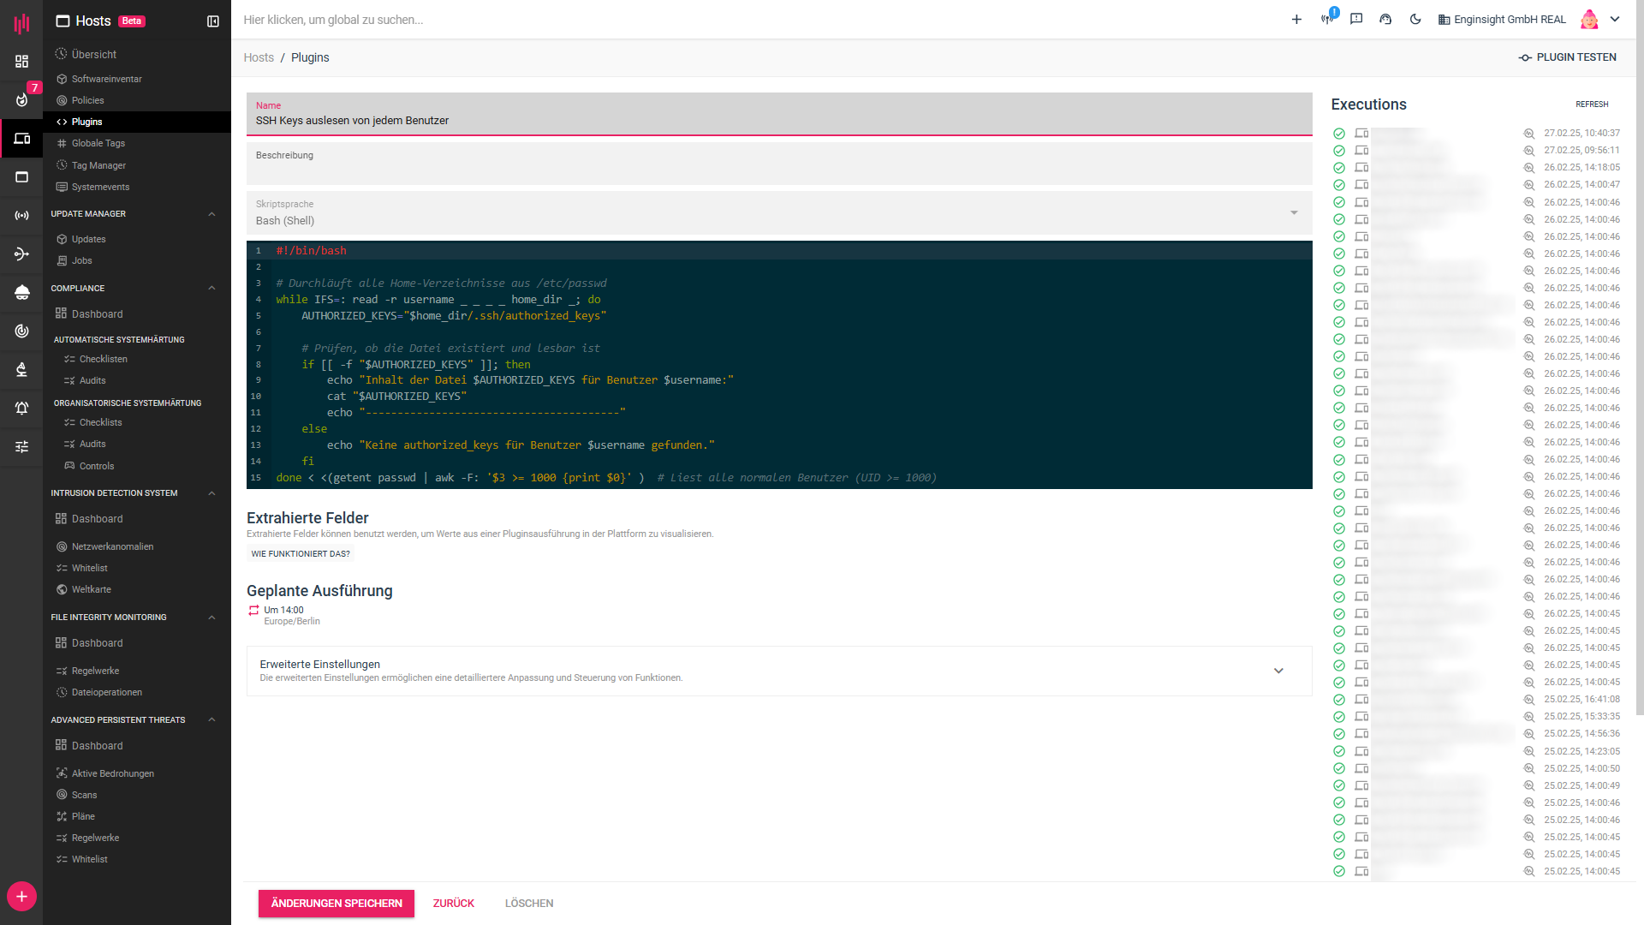Open execution details magnifier for 27.02.25, 10:40:37

tap(1528, 134)
